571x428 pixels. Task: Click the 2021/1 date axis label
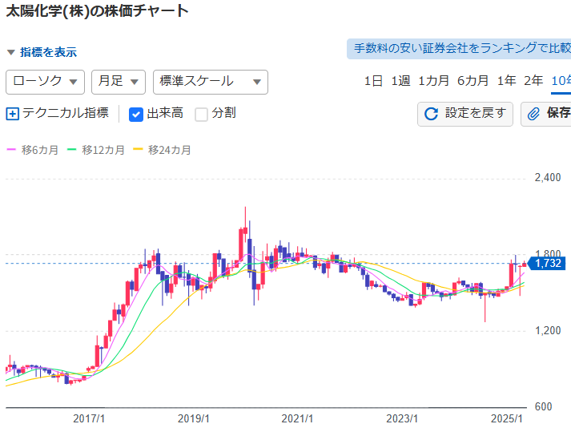point(297,418)
